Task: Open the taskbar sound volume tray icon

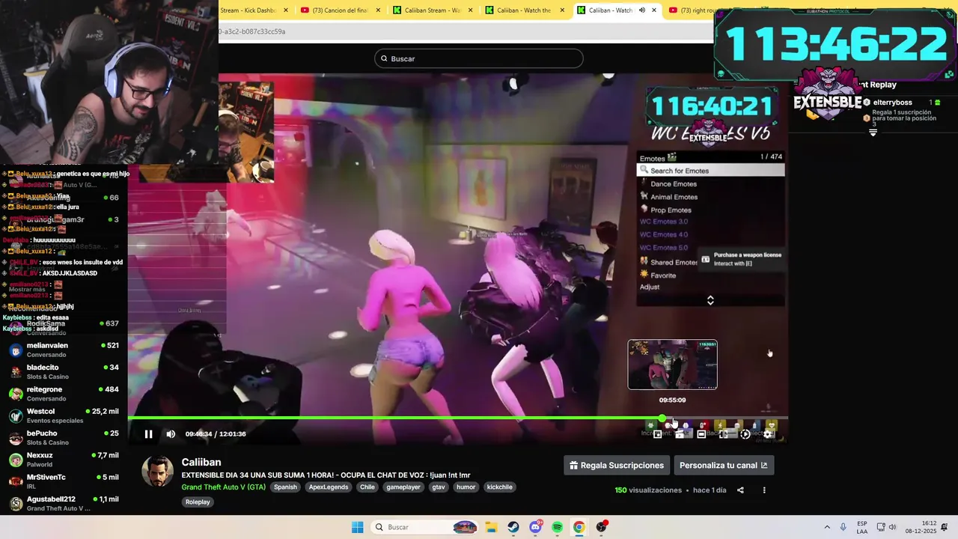Action: pos(892,527)
